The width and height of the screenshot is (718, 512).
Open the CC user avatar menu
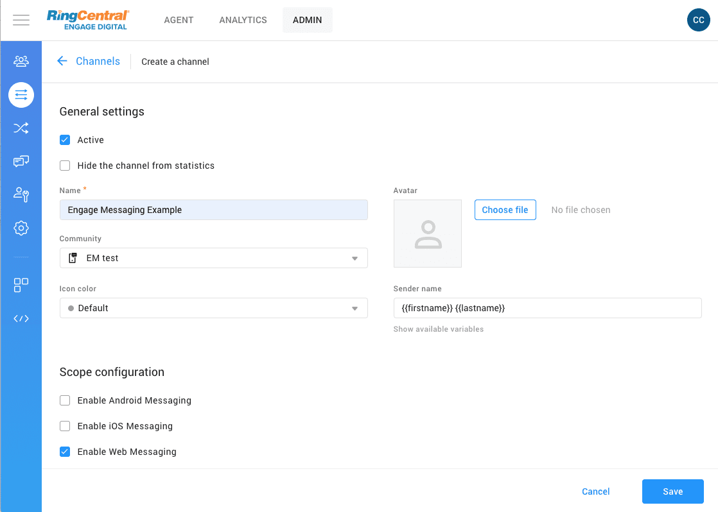coord(698,21)
